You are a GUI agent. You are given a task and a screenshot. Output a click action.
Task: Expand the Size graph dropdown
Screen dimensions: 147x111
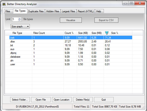pos(20,27)
